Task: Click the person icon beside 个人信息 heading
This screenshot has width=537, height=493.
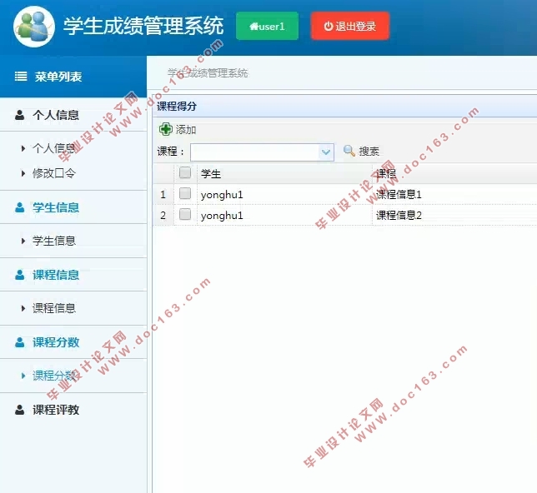Action: tap(19, 115)
